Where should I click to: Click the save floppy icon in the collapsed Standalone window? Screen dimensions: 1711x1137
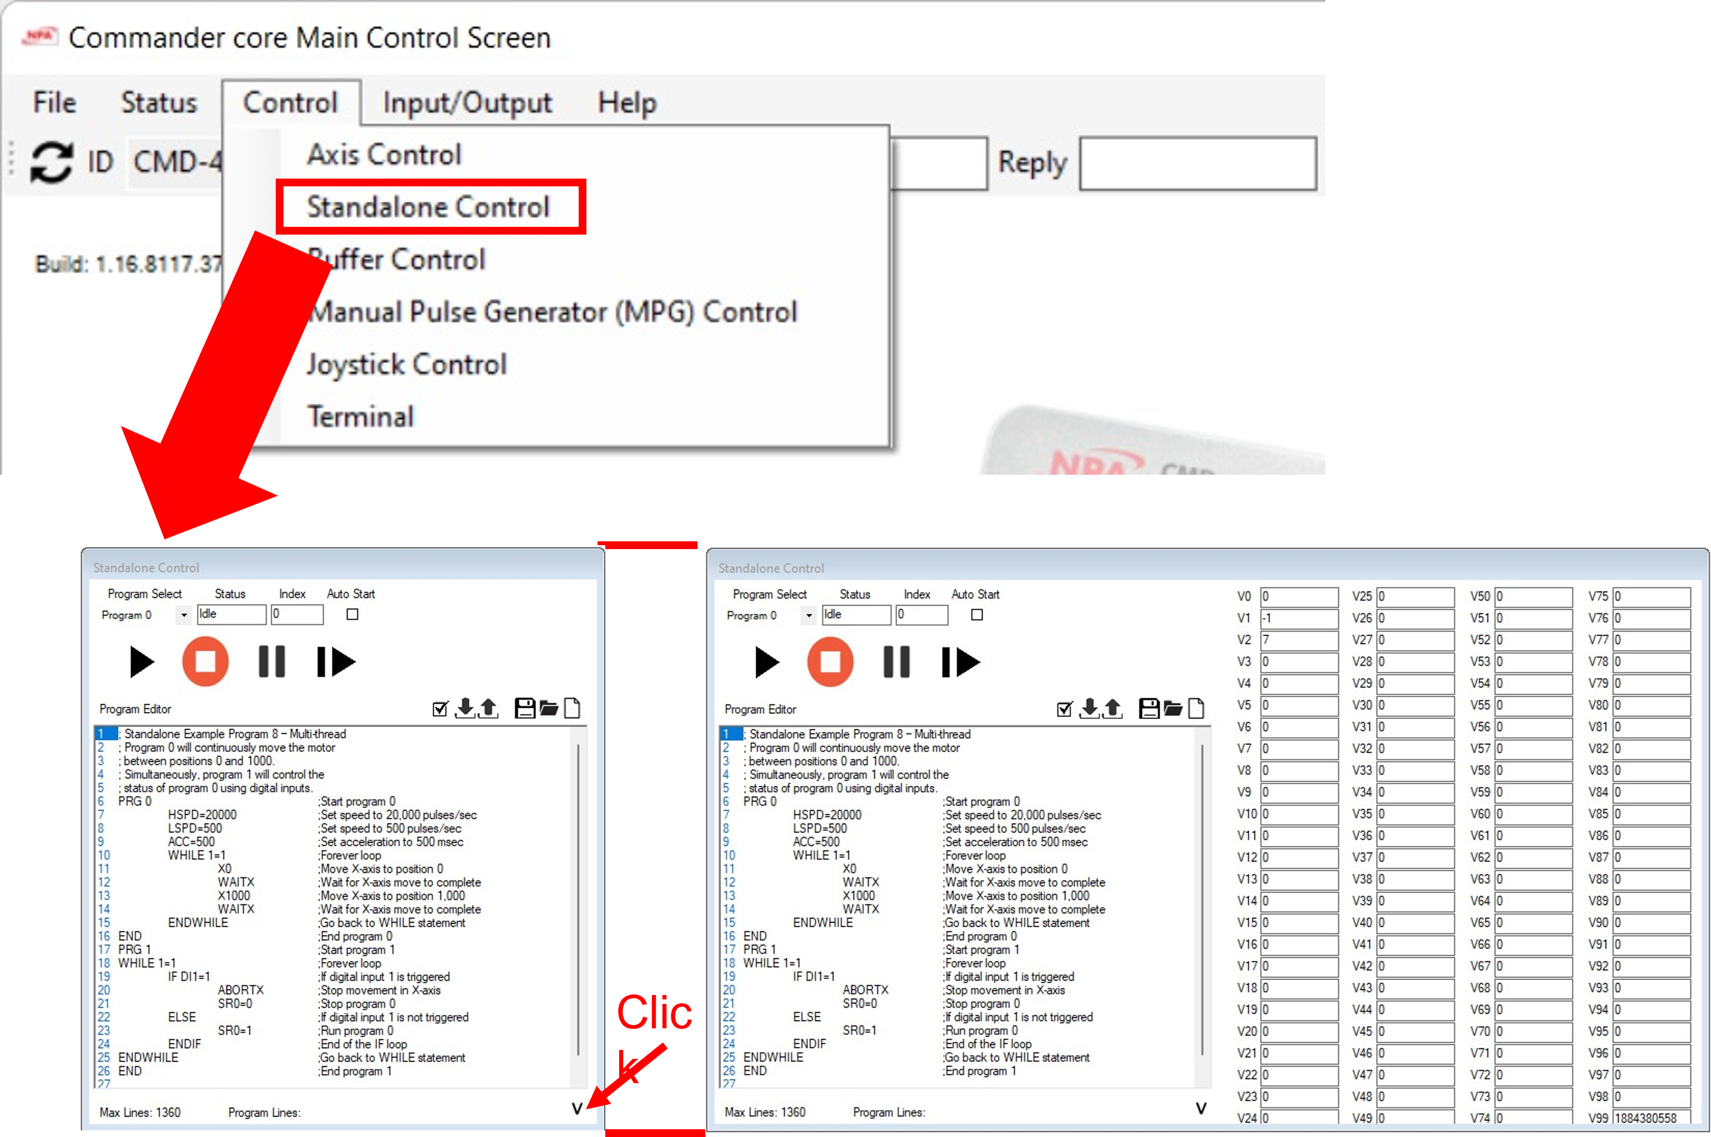524,708
